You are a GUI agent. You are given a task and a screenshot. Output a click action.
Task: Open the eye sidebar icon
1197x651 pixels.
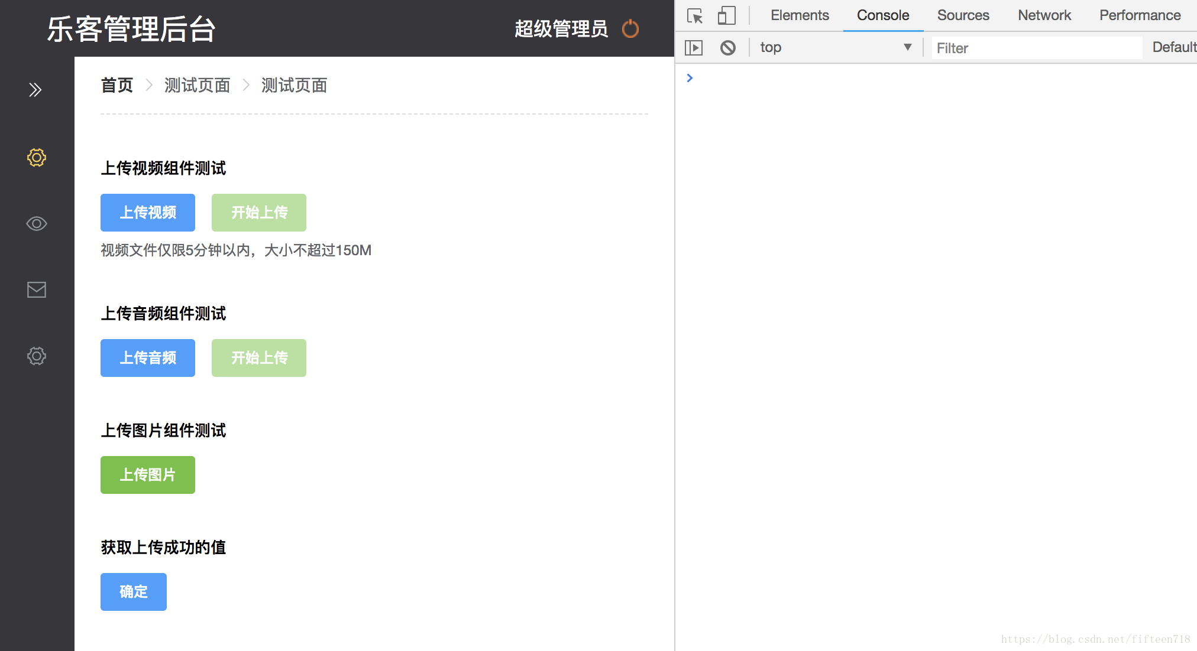pos(37,223)
